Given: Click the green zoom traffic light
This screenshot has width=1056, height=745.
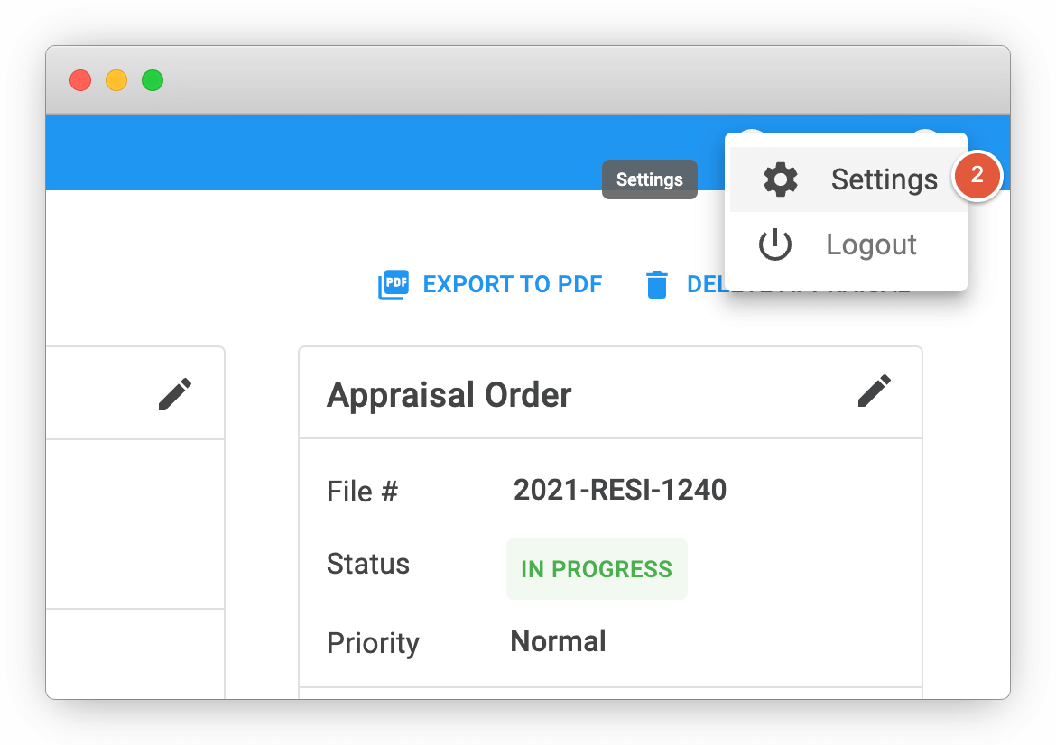Looking at the screenshot, I should tap(153, 80).
